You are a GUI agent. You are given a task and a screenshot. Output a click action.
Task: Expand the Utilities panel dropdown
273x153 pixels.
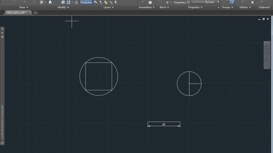(245, 7)
